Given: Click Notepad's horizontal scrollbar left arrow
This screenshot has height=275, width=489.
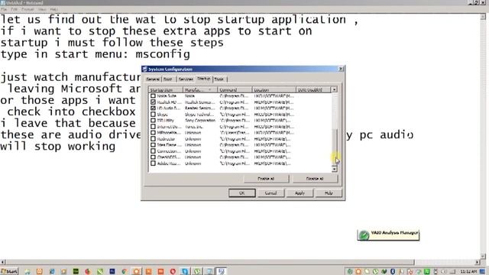Looking at the screenshot, I should pyautogui.click(x=3, y=262).
